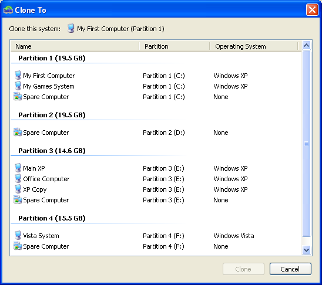The image size is (322, 285).
Task: Collapse the Partition 1 (19.5 GB) group header
Action: pos(52,58)
